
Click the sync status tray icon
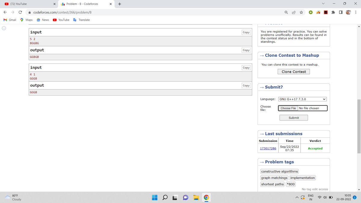coord(303,198)
